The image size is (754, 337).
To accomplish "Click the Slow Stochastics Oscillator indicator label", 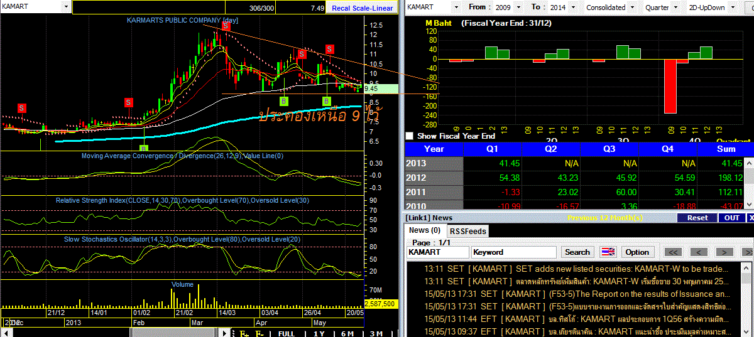I will [x=182, y=240].
